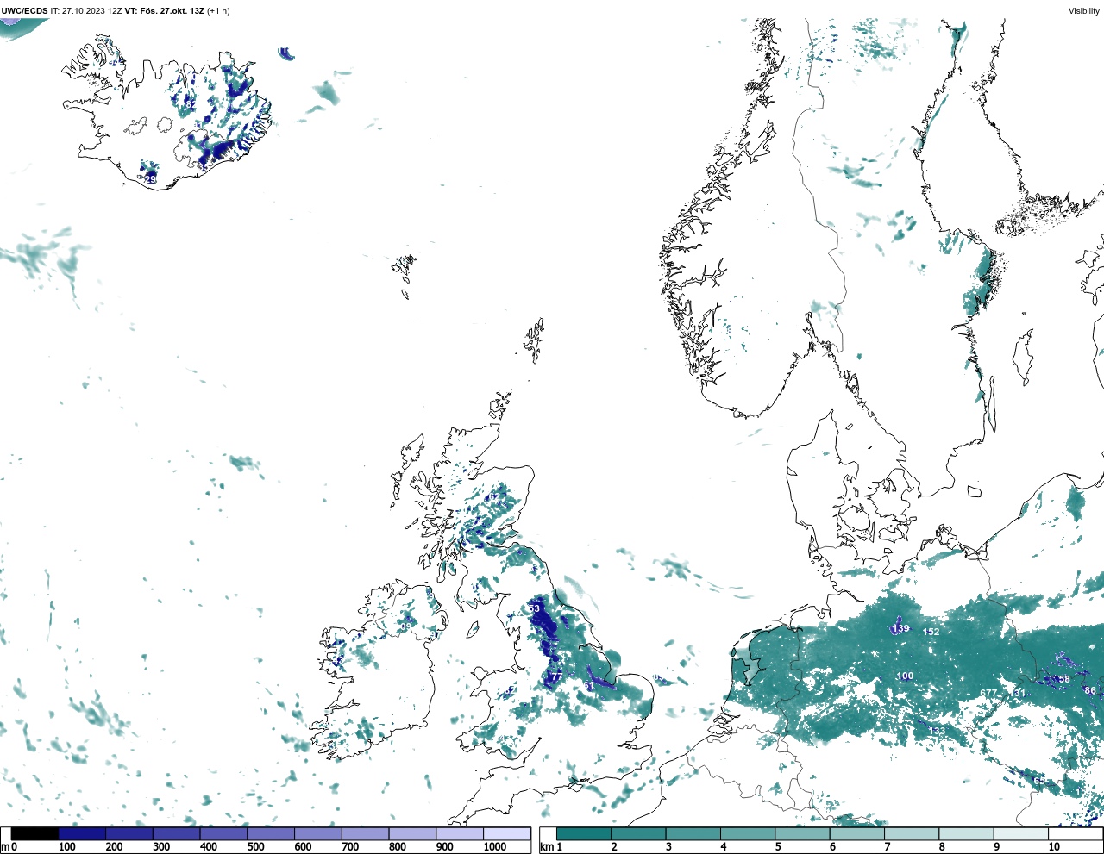Click the '677' visibility value on map
This screenshot has width=1104, height=854.
coord(988,694)
